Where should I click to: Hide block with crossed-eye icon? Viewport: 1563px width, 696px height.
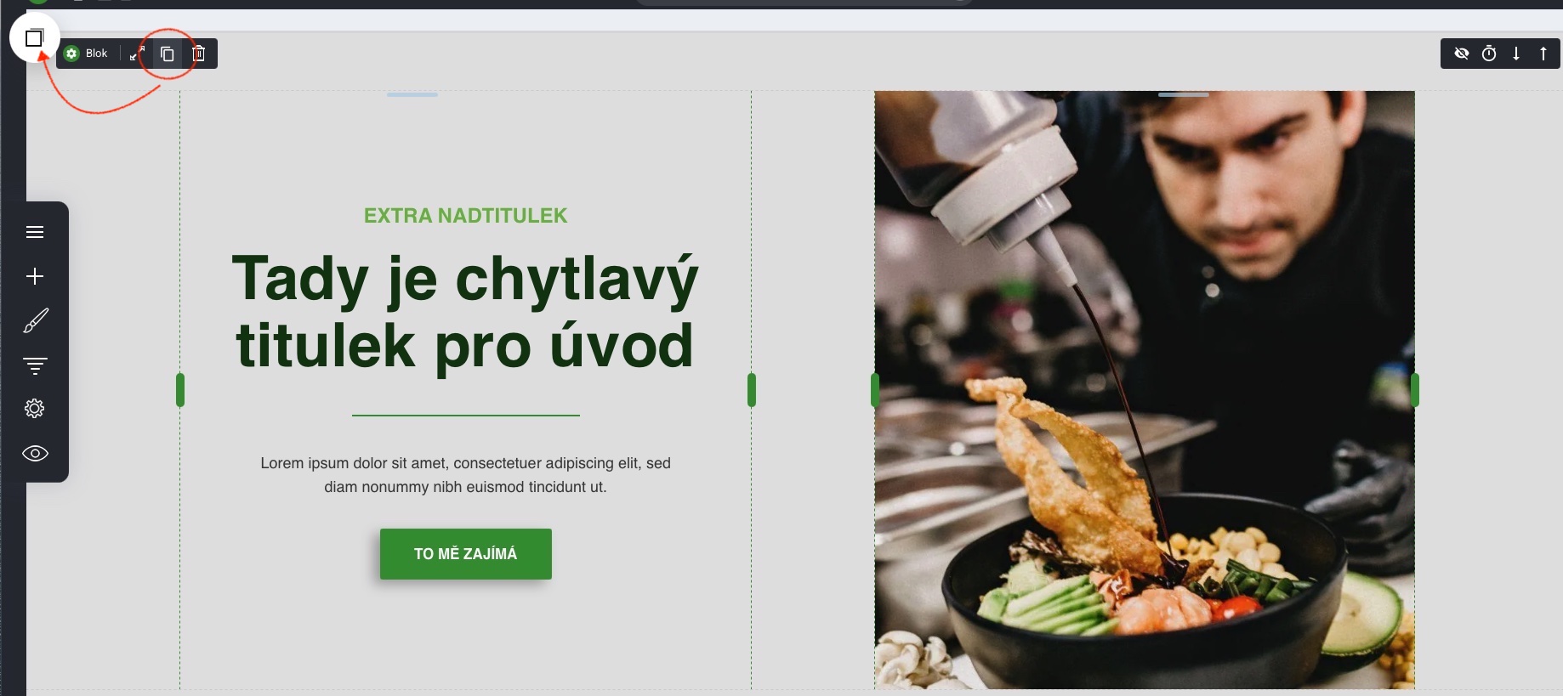tap(1462, 54)
